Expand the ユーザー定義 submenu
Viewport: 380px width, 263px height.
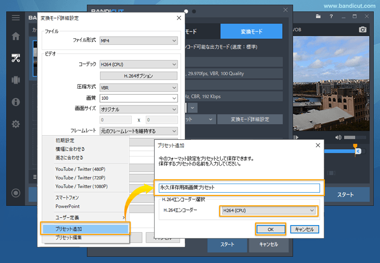[85, 217]
